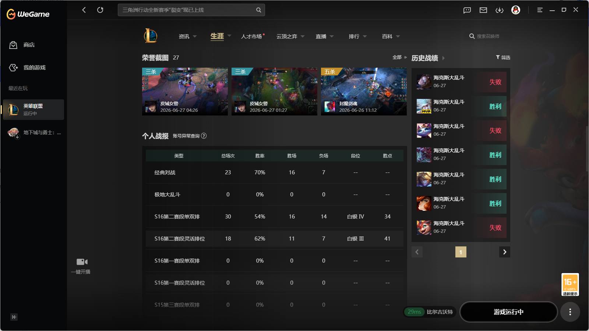Click the 账号异常查询 link
The height and width of the screenshot is (331, 589).
pos(186,136)
